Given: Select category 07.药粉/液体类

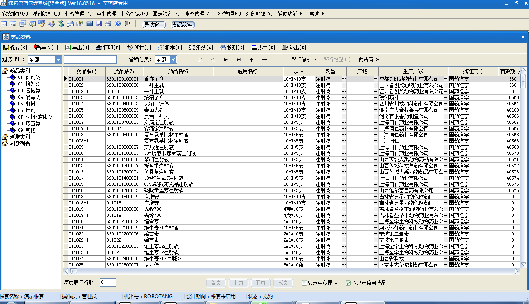Looking at the screenshot, I should pyautogui.click(x=35, y=117).
